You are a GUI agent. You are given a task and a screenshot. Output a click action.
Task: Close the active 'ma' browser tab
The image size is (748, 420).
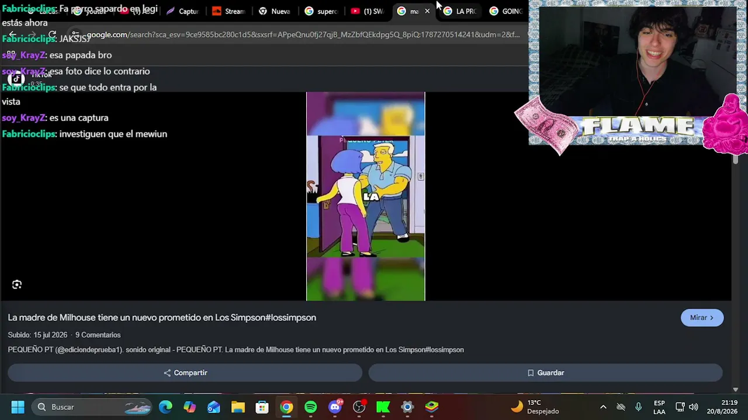point(427,11)
